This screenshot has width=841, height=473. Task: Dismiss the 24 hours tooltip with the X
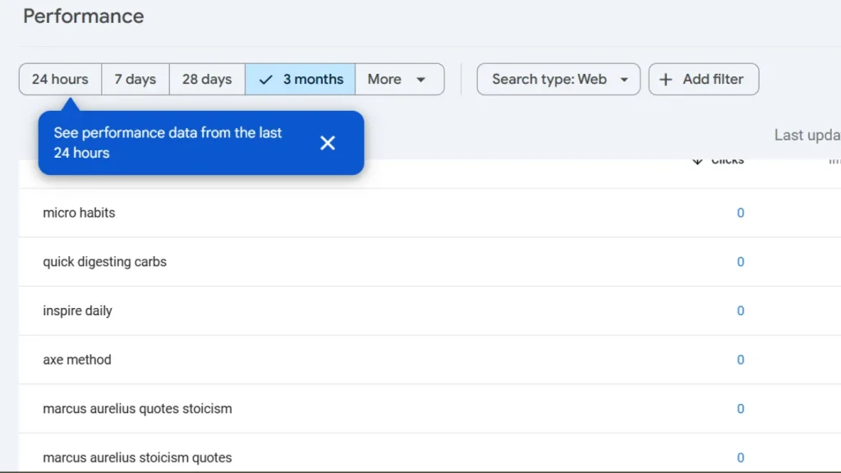click(328, 142)
